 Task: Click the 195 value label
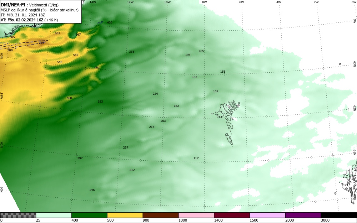point(188,55)
